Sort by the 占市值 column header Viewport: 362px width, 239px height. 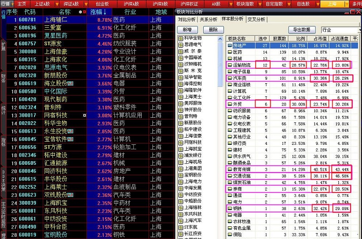pos(318,39)
